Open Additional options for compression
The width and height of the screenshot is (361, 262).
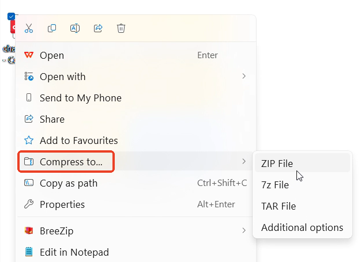302,227
